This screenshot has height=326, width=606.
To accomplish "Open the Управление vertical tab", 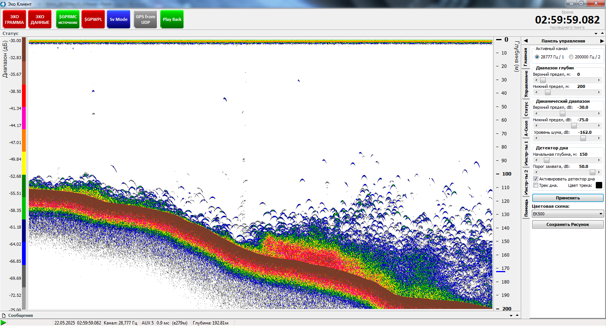I will click(526, 84).
